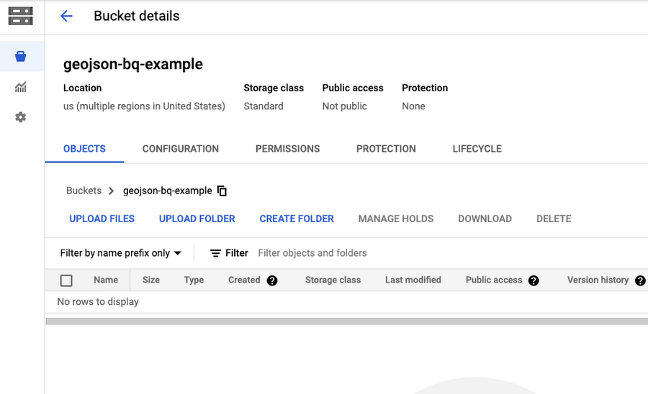This screenshot has width=648, height=394.
Task: Go back using the blue arrow
Action: pos(66,16)
